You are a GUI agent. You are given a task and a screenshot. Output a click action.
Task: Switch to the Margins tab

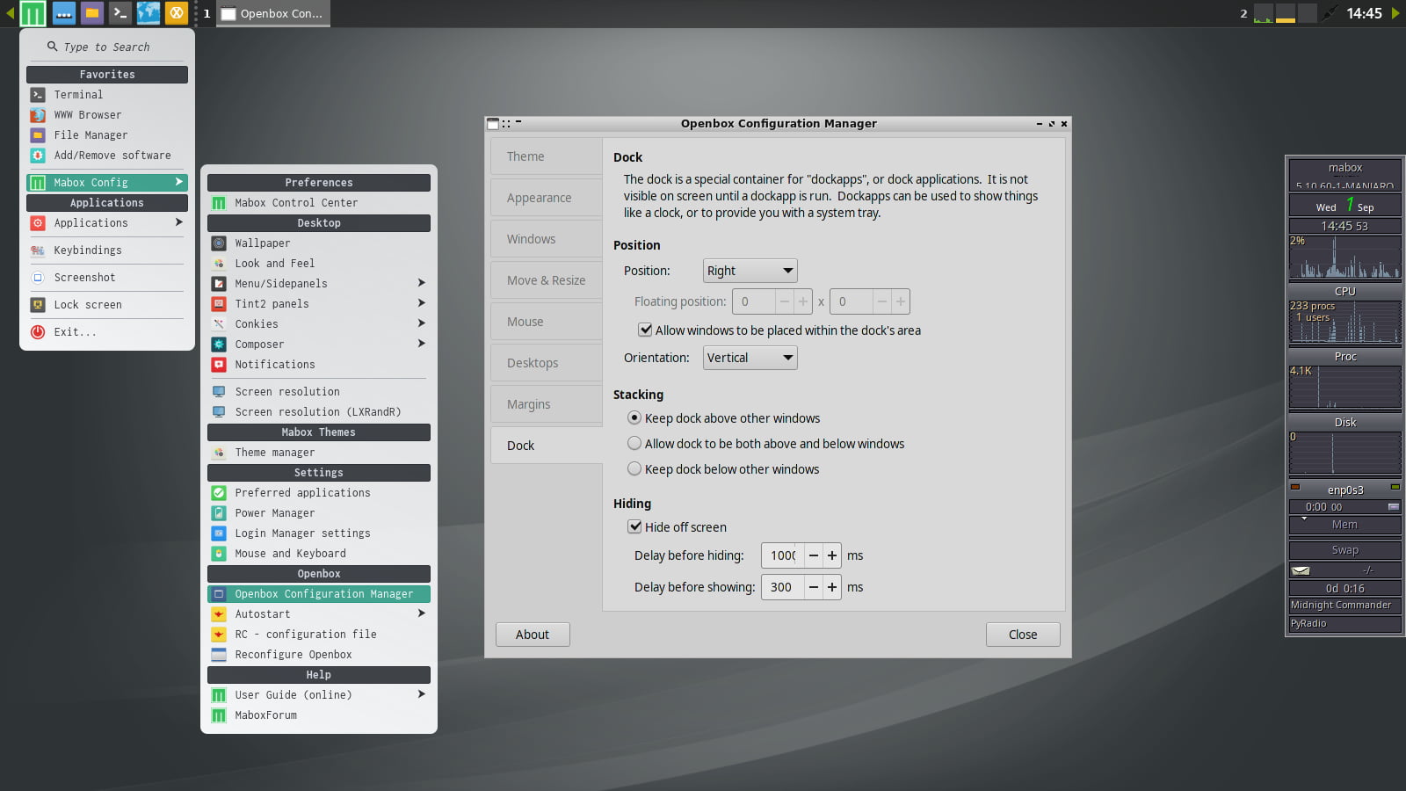(x=546, y=404)
